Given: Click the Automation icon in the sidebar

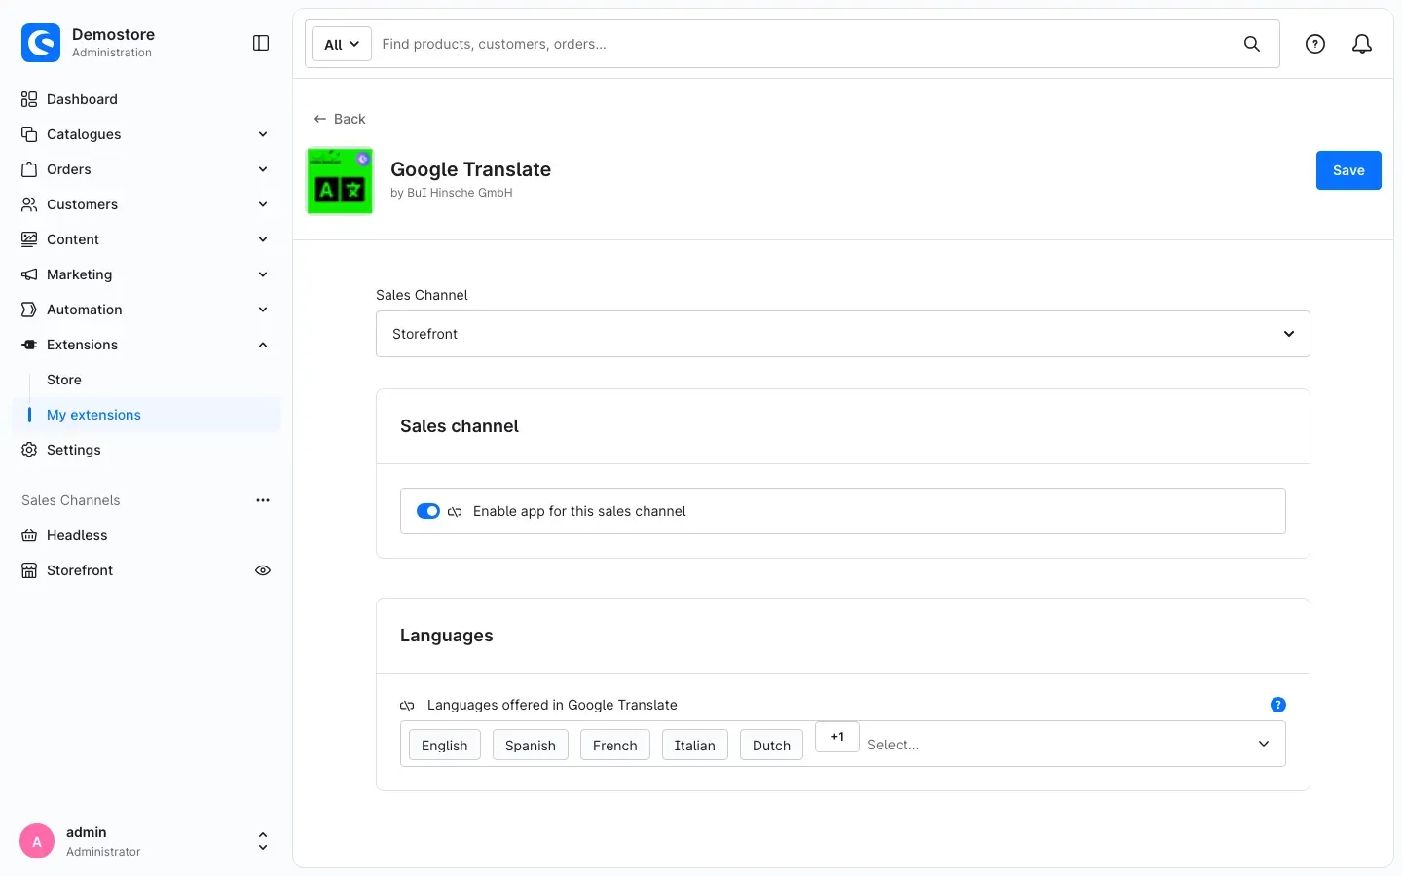Looking at the screenshot, I should [29, 310].
